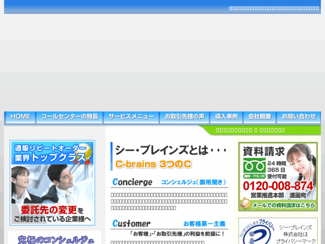
Task: Open the コールセンターの特長 menu item
Action: pos(69,117)
